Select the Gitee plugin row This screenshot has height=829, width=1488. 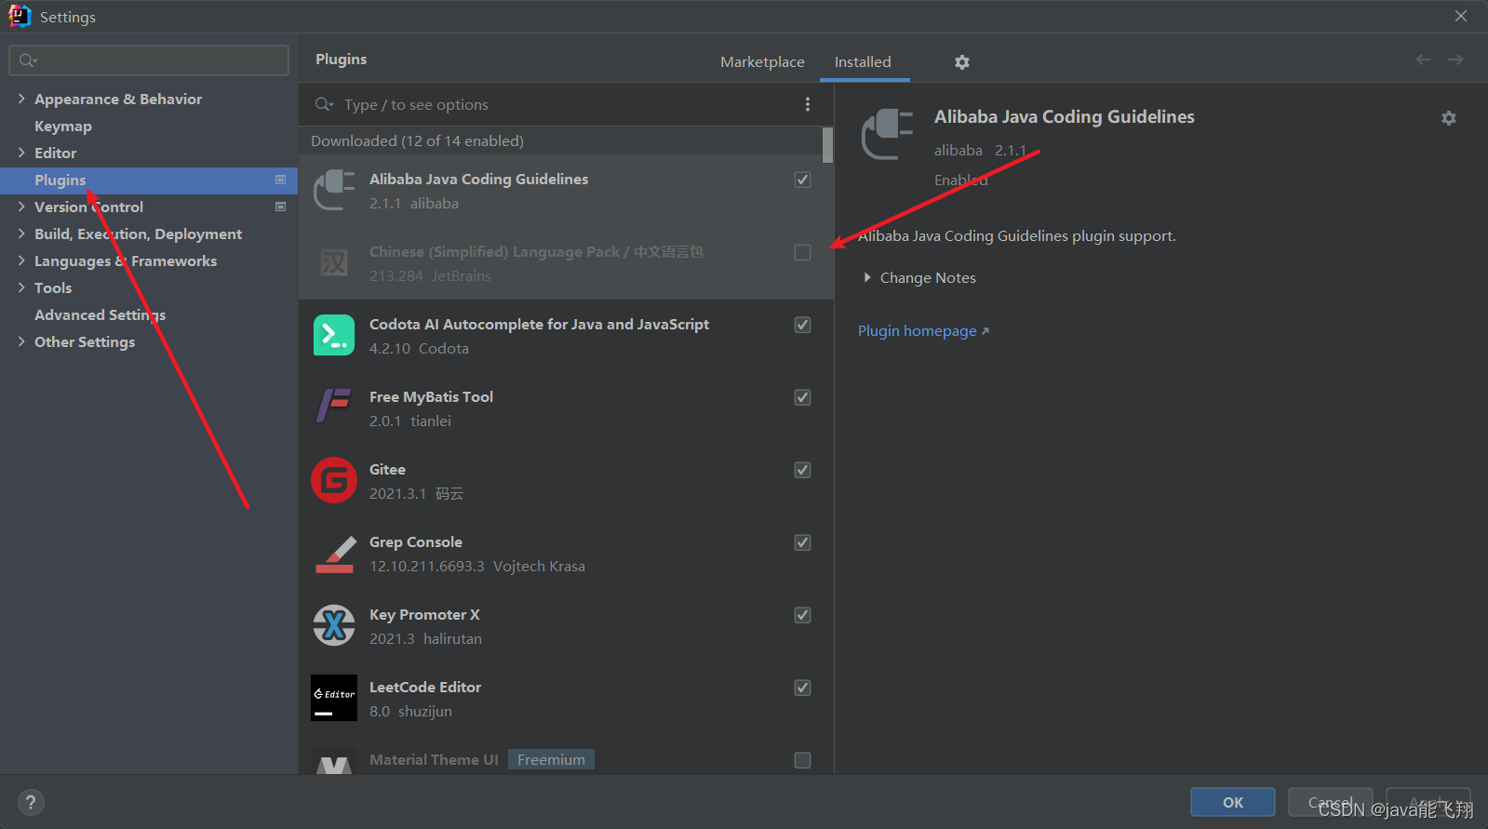pos(566,481)
